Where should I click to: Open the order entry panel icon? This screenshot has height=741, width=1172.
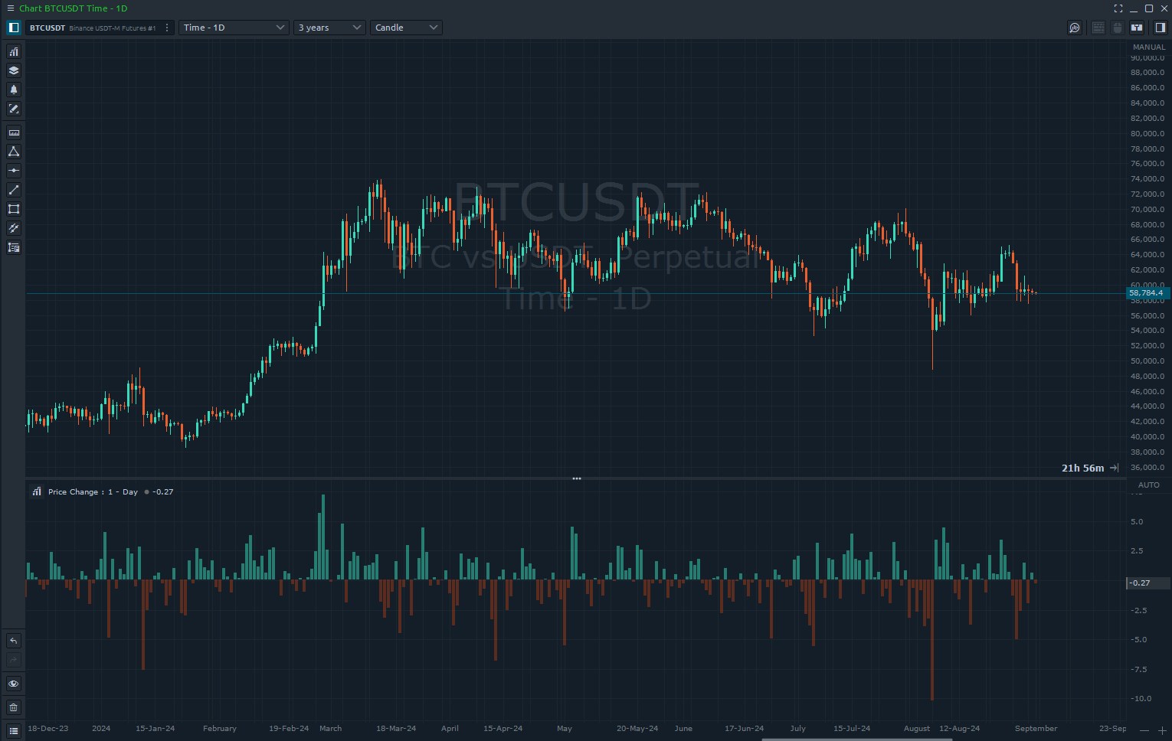[1138, 28]
